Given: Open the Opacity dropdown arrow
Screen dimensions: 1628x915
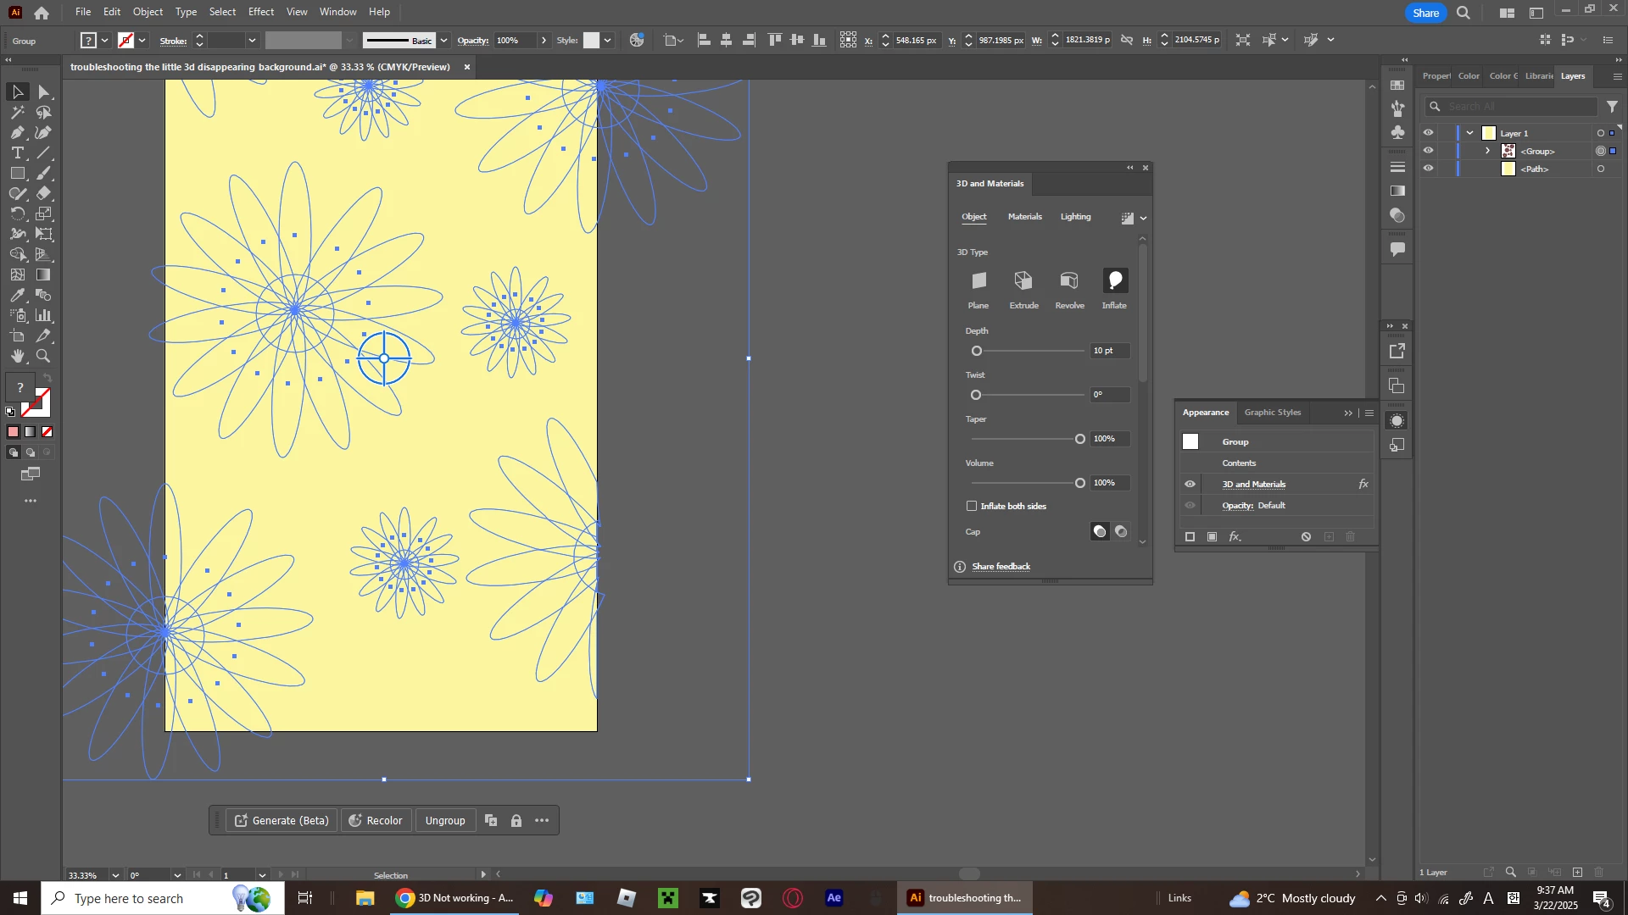Looking at the screenshot, I should 544,41.
